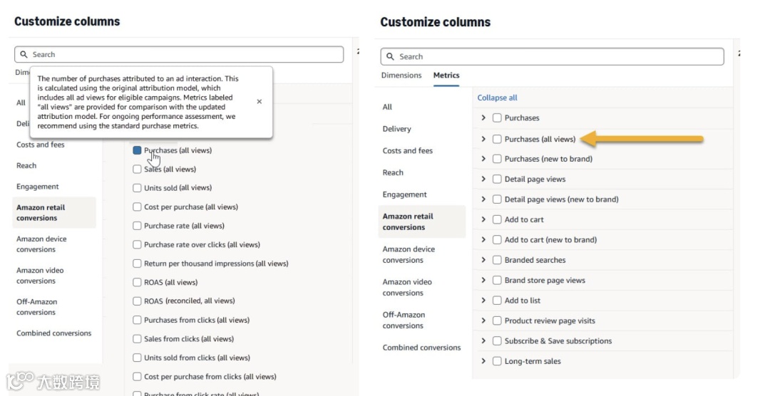The image size is (770, 396).
Task: Uncheck the Purchases (all views) checked box
Action: 137,150
